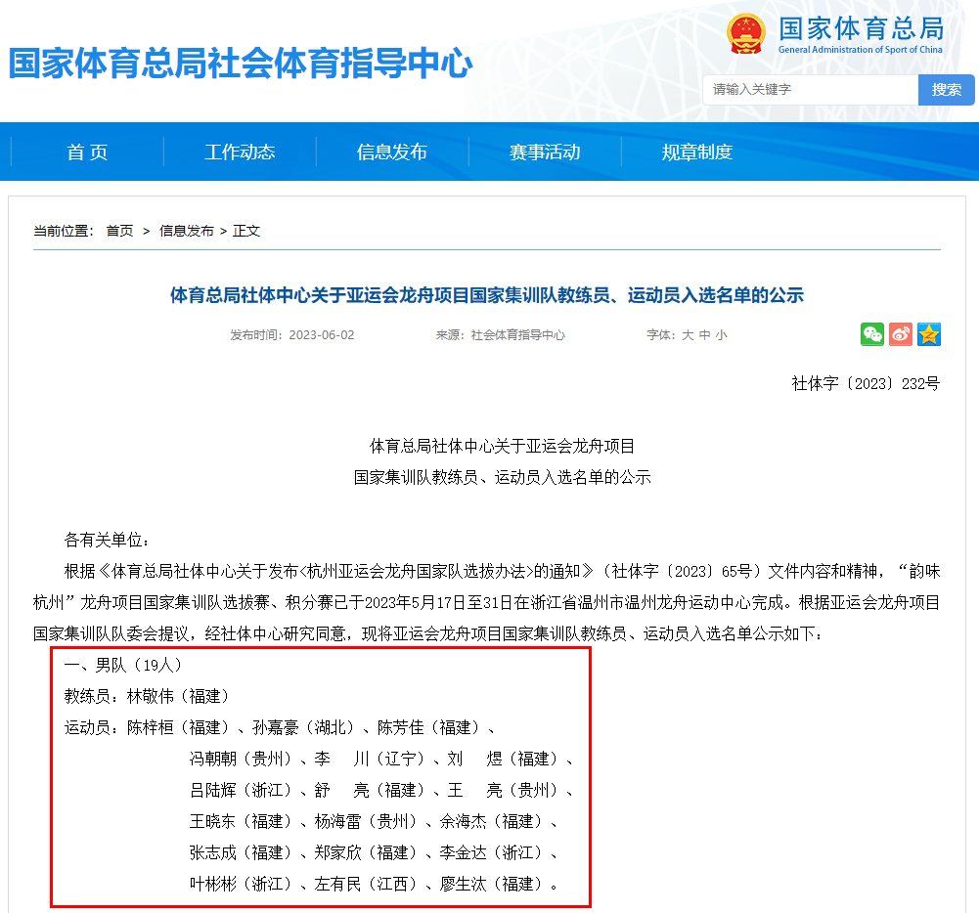The width and height of the screenshot is (979, 913).
Task: Click the 首页 breadcrumb link
Action: 119,231
